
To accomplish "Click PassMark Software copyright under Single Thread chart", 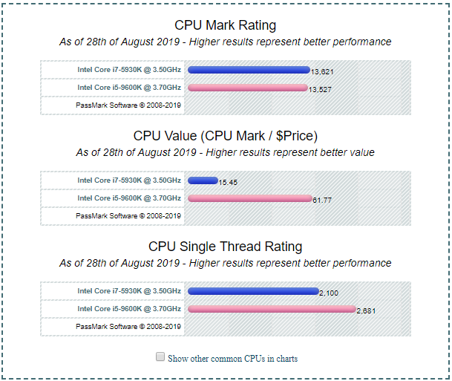I will click(128, 327).
